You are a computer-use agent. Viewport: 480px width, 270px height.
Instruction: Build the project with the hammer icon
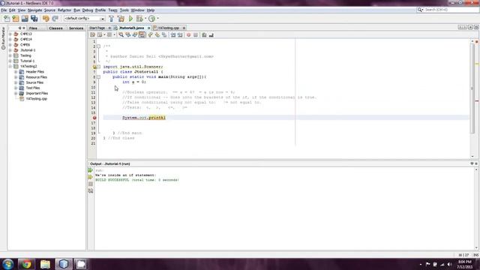coord(112,19)
